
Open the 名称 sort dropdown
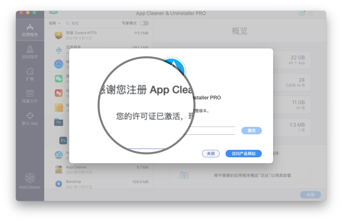pyautogui.click(x=55, y=23)
